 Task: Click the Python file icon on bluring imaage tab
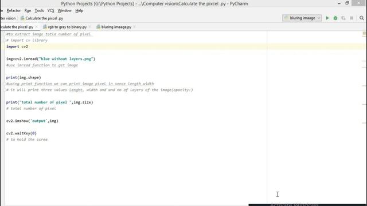coord(98,27)
